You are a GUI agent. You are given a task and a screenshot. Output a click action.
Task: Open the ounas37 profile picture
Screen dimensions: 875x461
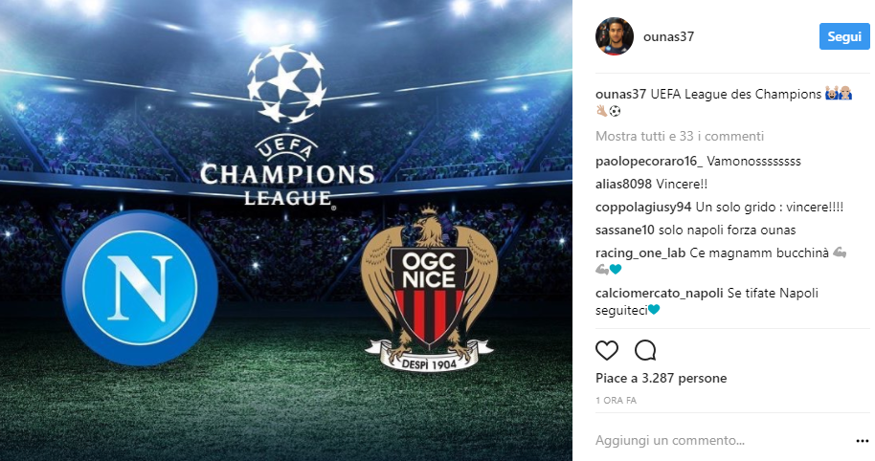coord(615,36)
